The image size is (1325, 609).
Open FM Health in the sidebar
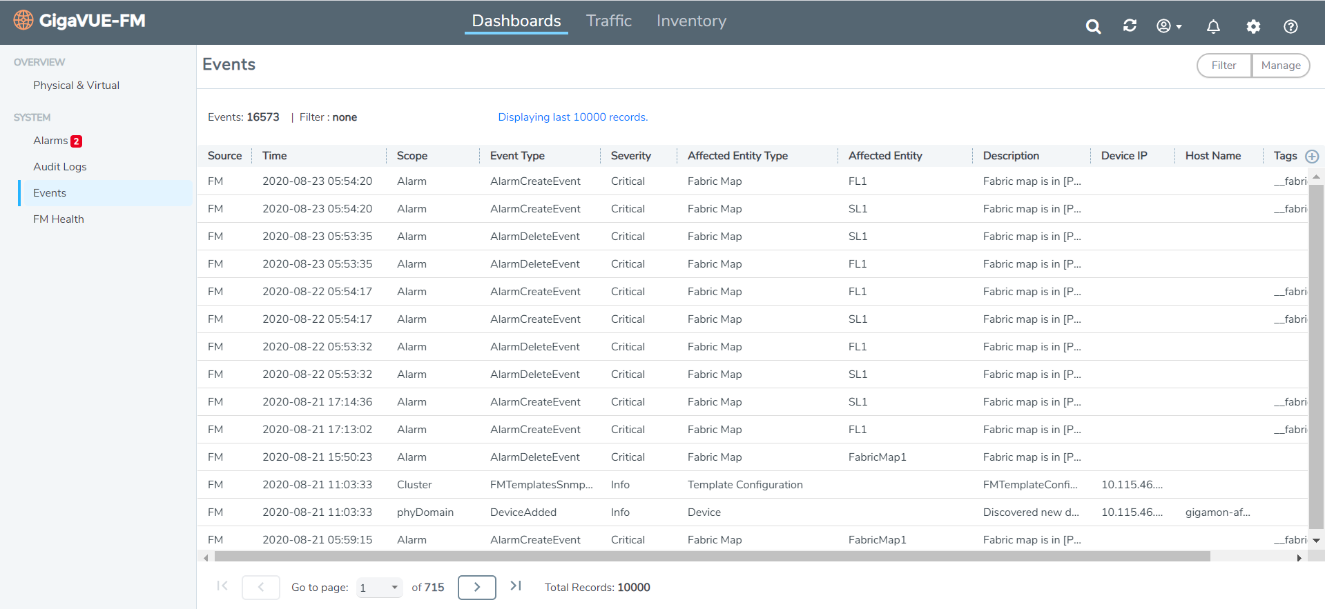[x=59, y=219]
